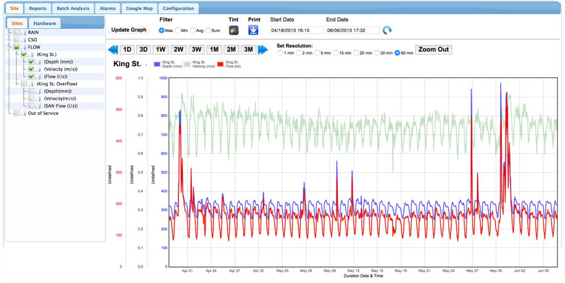Screen dimensions: 565x283
Task: Click the blue King St. Depth legend swatch
Action: (x=157, y=64)
